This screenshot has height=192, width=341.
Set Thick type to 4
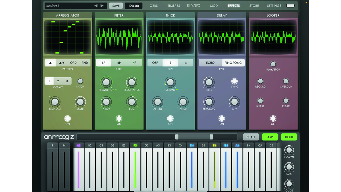186,63
